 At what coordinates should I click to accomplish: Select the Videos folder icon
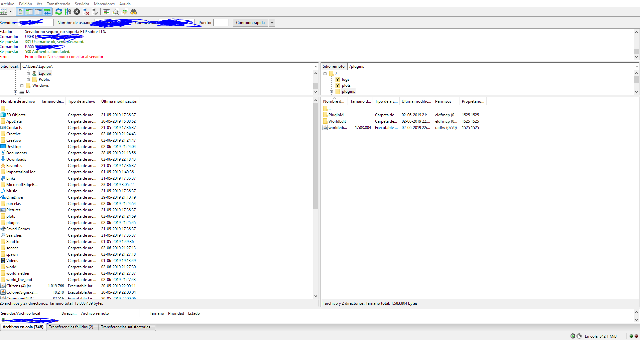tap(3, 261)
